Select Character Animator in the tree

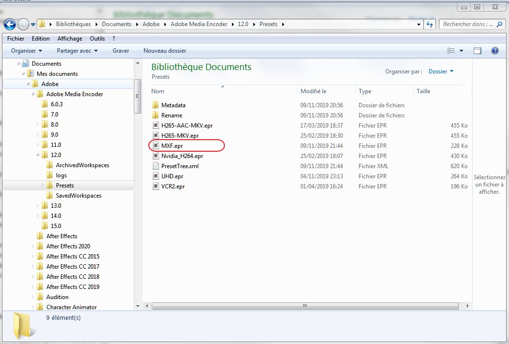click(x=72, y=307)
